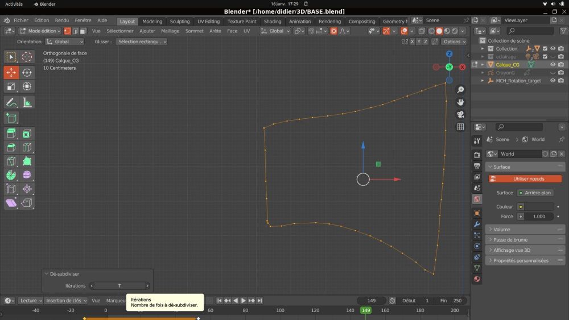Toggle camera view icon in viewport
This screenshot has width=569, height=320.
460,114
